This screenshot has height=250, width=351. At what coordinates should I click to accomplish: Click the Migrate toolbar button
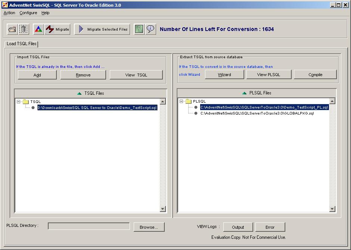[58, 29]
